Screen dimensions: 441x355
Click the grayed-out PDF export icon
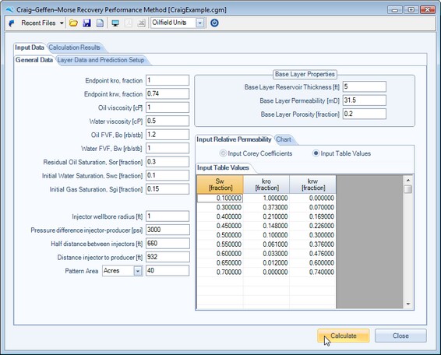(x=129, y=23)
